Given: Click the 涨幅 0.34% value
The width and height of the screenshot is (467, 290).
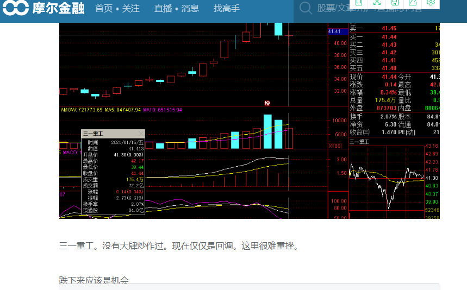Looking at the screenshot, I should pyautogui.click(x=388, y=92).
